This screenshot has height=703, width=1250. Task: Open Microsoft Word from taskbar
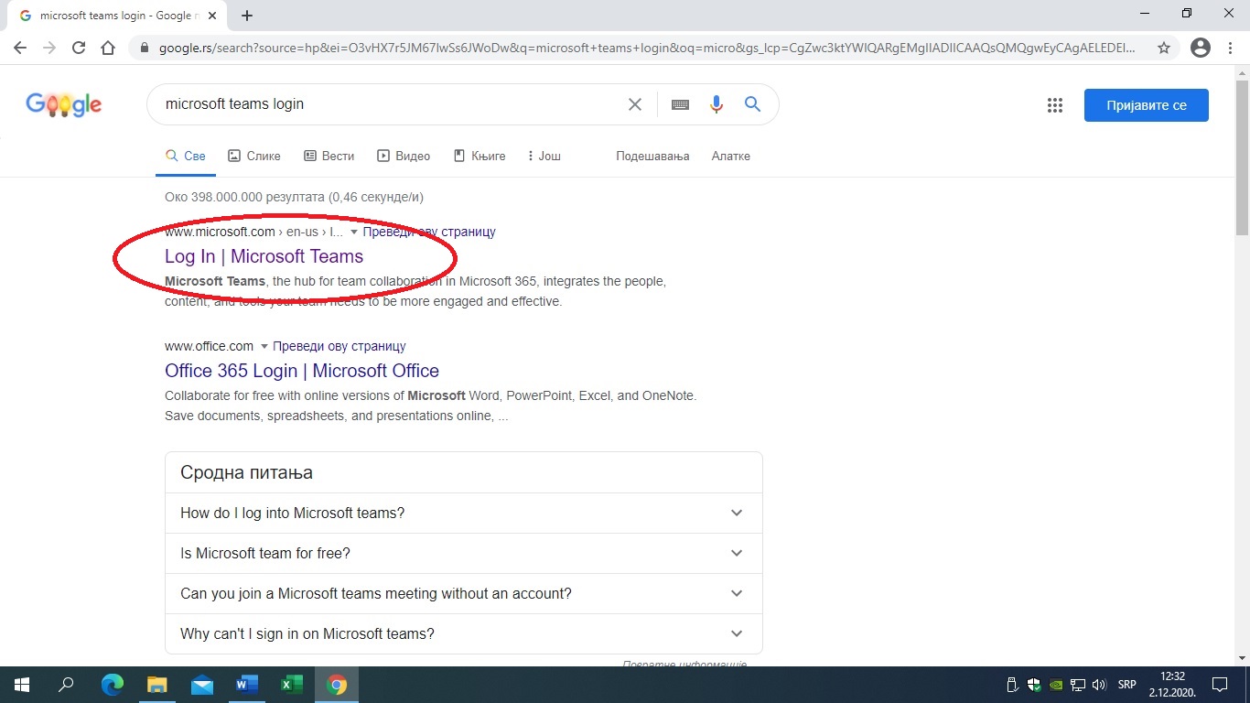[246, 685]
